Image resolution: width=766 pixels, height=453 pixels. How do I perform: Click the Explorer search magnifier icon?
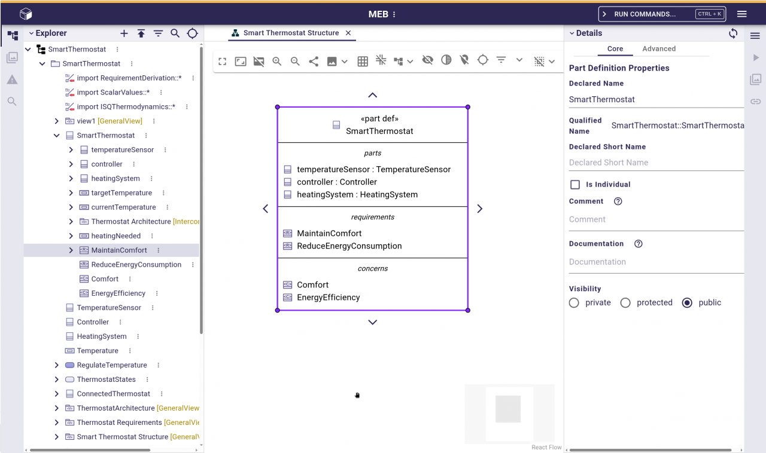pos(175,33)
